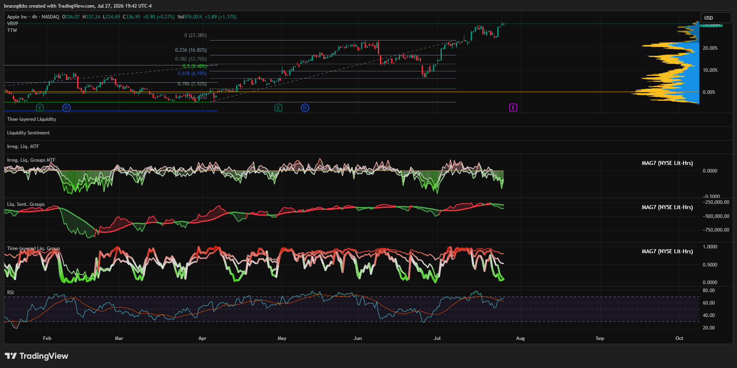Click MAG7 label in Liq. Sent. Groups pane
This screenshot has height=368, width=737.
point(667,207)
